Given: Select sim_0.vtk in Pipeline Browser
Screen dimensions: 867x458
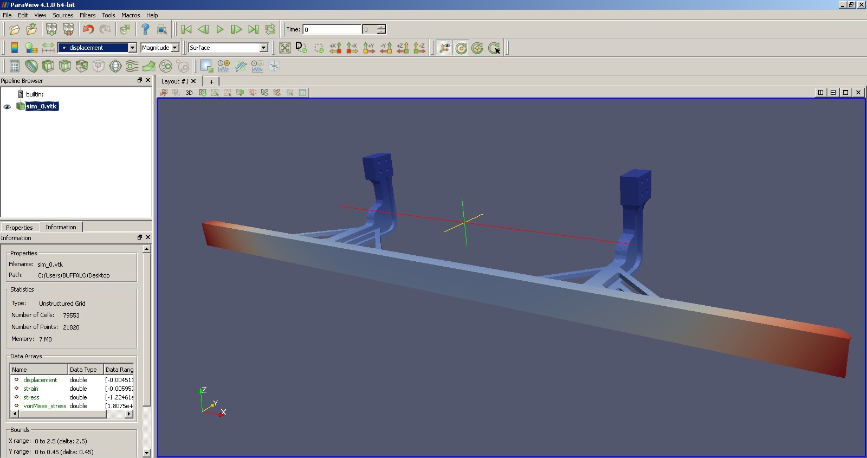Looking at the screenshot, I should point(42,106).
